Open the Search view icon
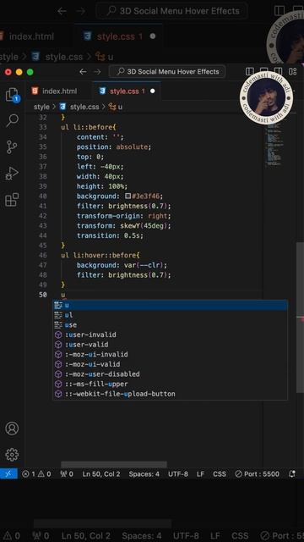The height and width of the screenshot is (542, 304). [x=12, y=120]
